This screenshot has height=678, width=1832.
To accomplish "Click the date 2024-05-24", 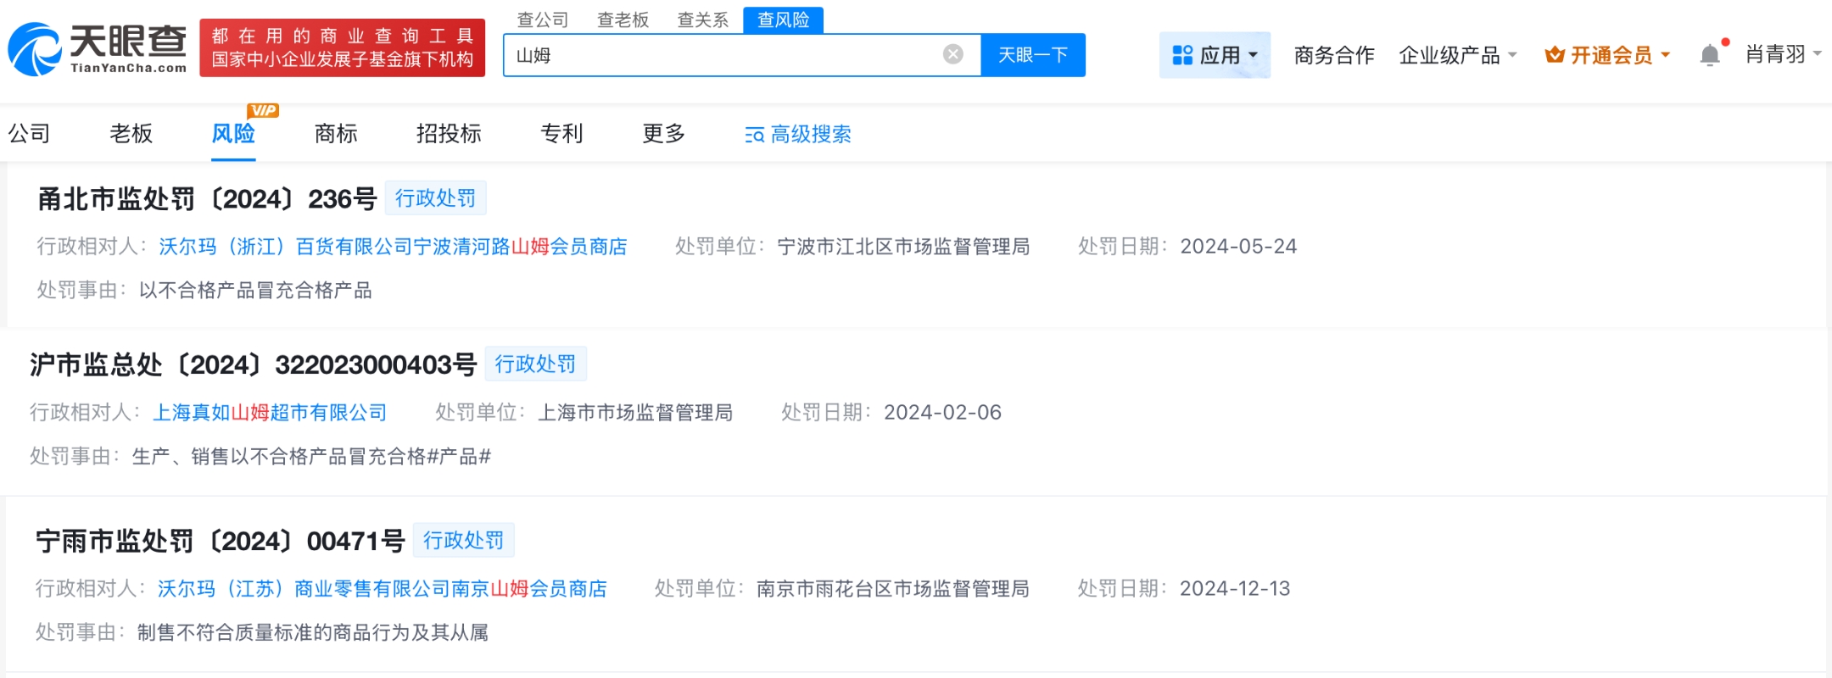I will 1238,247.
